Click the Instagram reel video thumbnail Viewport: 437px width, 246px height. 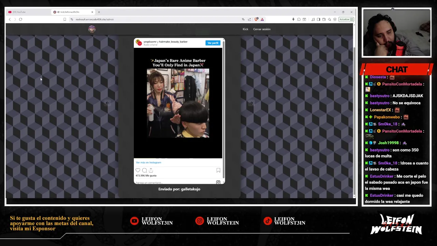178,103
